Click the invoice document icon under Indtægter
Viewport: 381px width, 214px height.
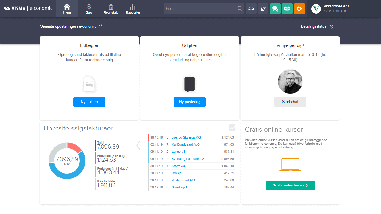click(89, 84)
